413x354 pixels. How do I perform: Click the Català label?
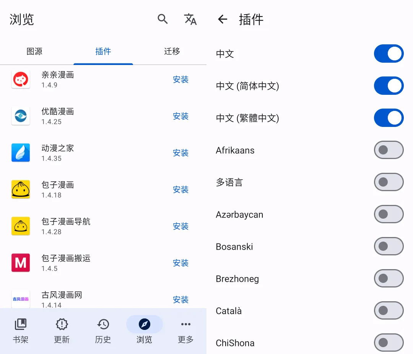229,311
